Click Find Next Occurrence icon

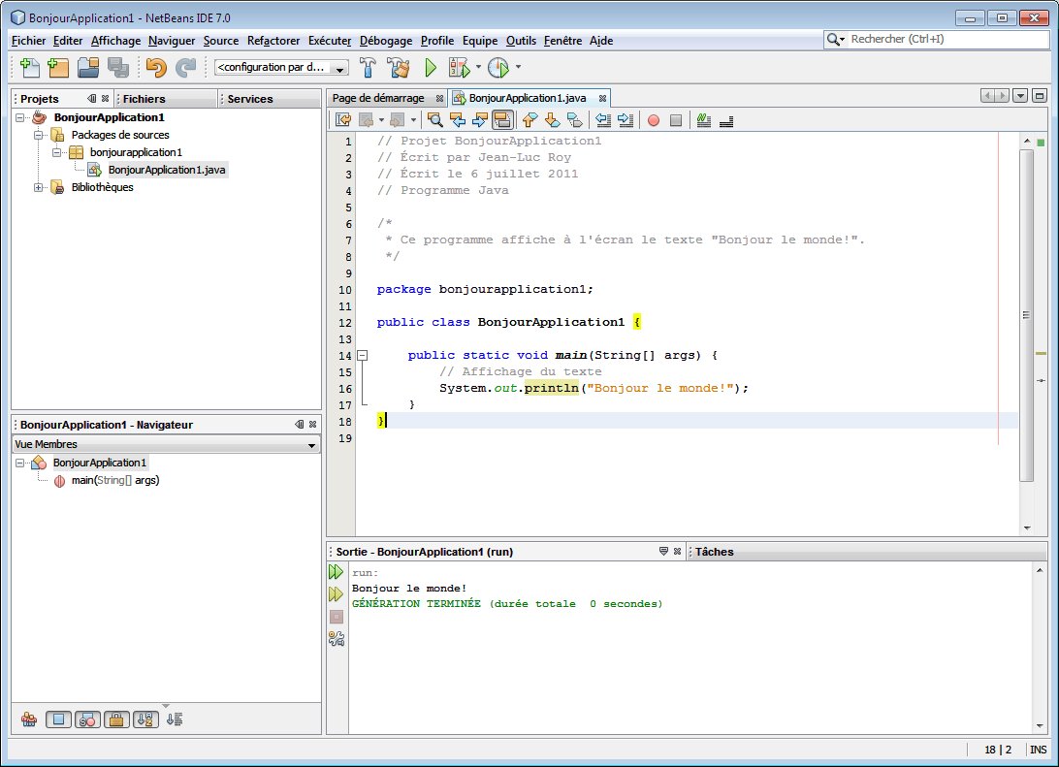479,120
